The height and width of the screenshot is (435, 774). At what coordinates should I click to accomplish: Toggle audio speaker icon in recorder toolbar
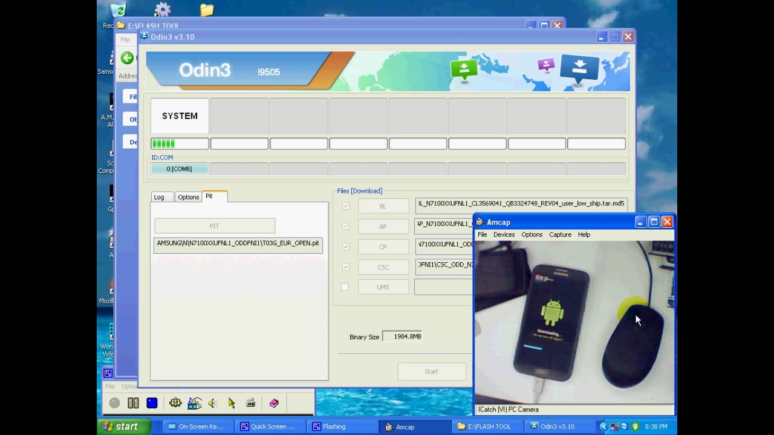(x=213, y=403)
